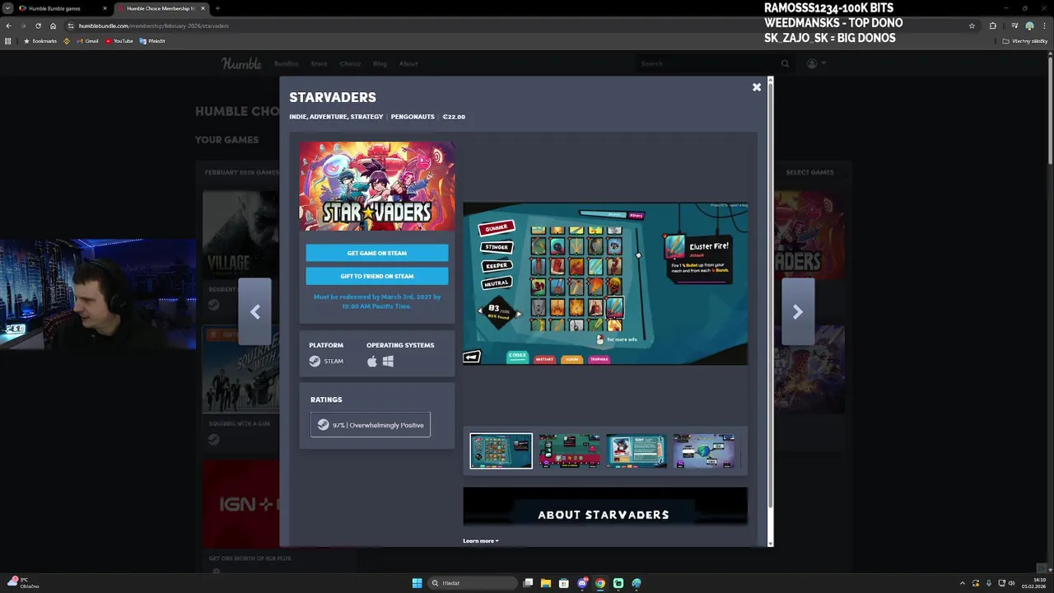This screenshot has width=1054, height=593.
Task: Expand the Learn more section
Action: click(x=481, y=541)
